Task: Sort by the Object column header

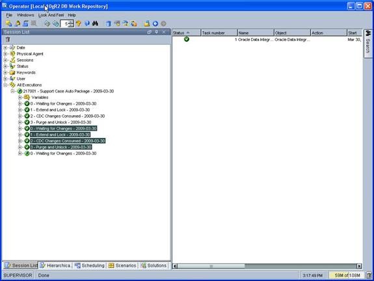Action: [x=293, y=33]
